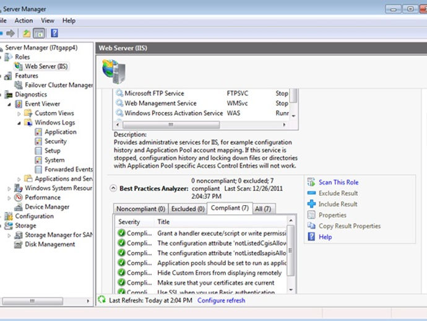Open the Device Manager icon
Screen dimensions: 427x321
click(x=19, y=207)
